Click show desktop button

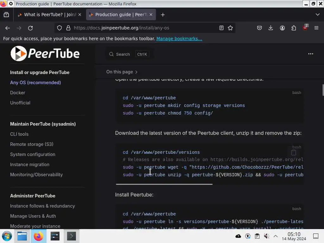316,236
